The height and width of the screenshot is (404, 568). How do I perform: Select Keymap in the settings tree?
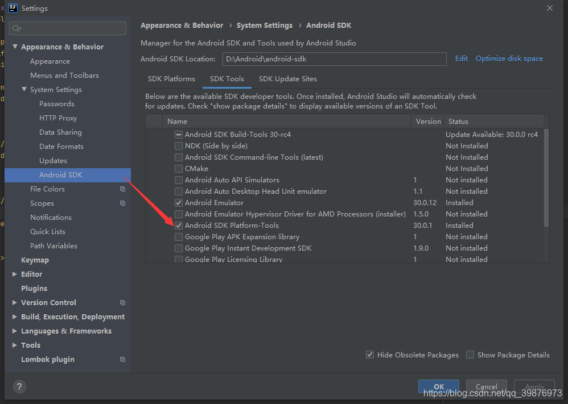pos(35,260)
